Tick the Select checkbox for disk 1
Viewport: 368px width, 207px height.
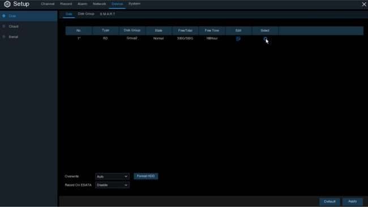pyautogui.click(x=265, y=38)
